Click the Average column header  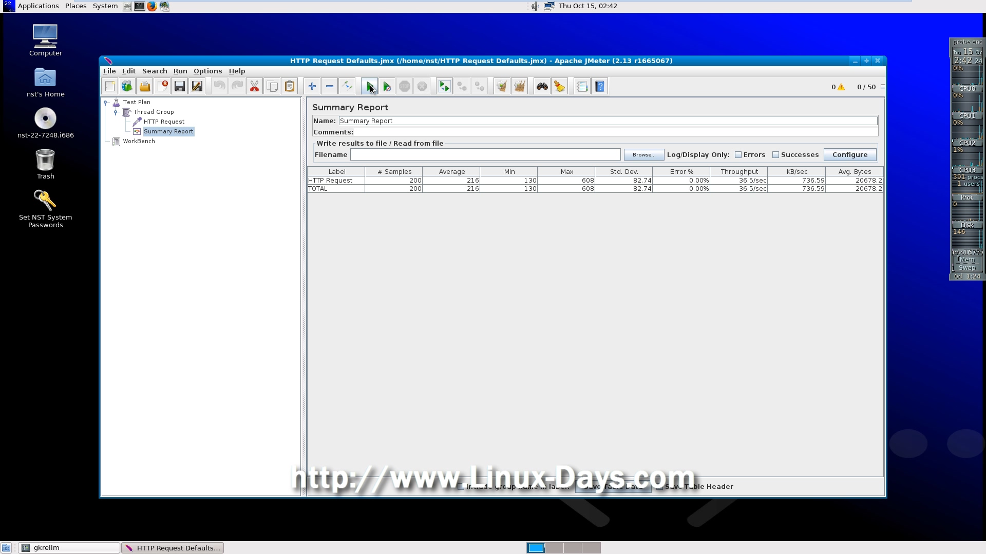[x=451, y=172]
